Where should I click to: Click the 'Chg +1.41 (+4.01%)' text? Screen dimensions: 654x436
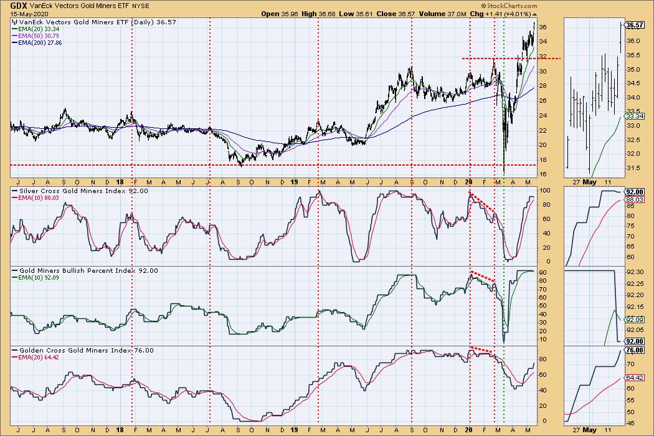pos(501,14)
